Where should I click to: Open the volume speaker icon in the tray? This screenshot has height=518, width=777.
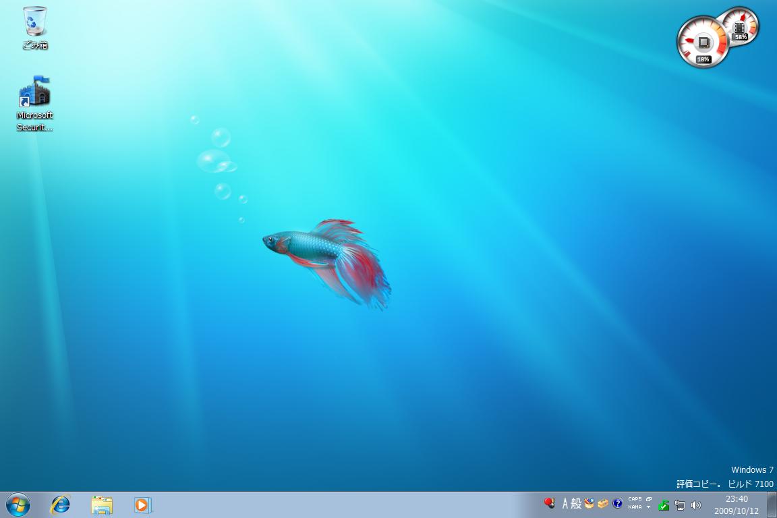point(697,505)
